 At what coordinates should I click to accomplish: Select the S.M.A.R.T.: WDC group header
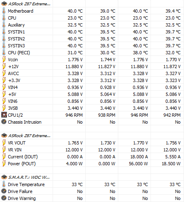coord(29,177)
